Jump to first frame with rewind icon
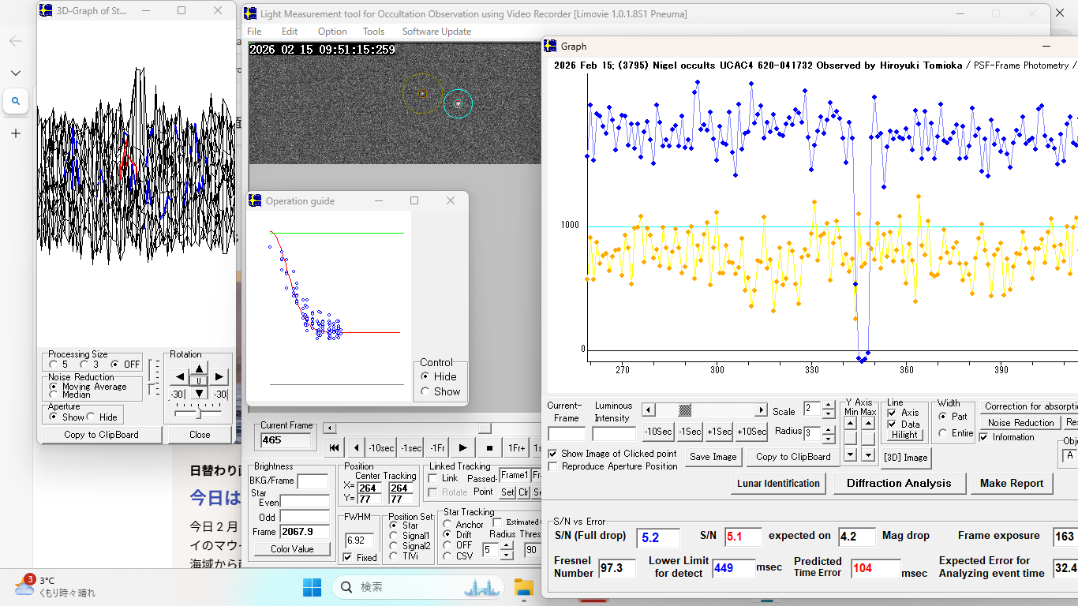The width and height of the screenshot is (1078, 606). (x=335, y=447)
